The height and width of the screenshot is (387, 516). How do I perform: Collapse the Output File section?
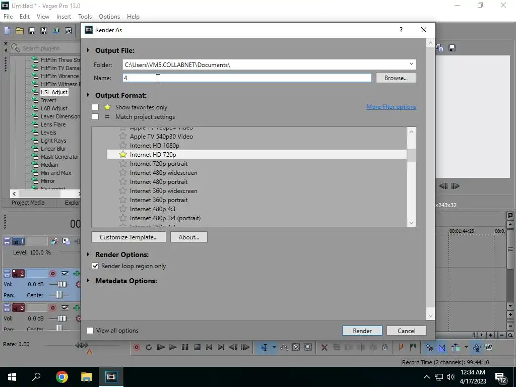tap(88, 50)
